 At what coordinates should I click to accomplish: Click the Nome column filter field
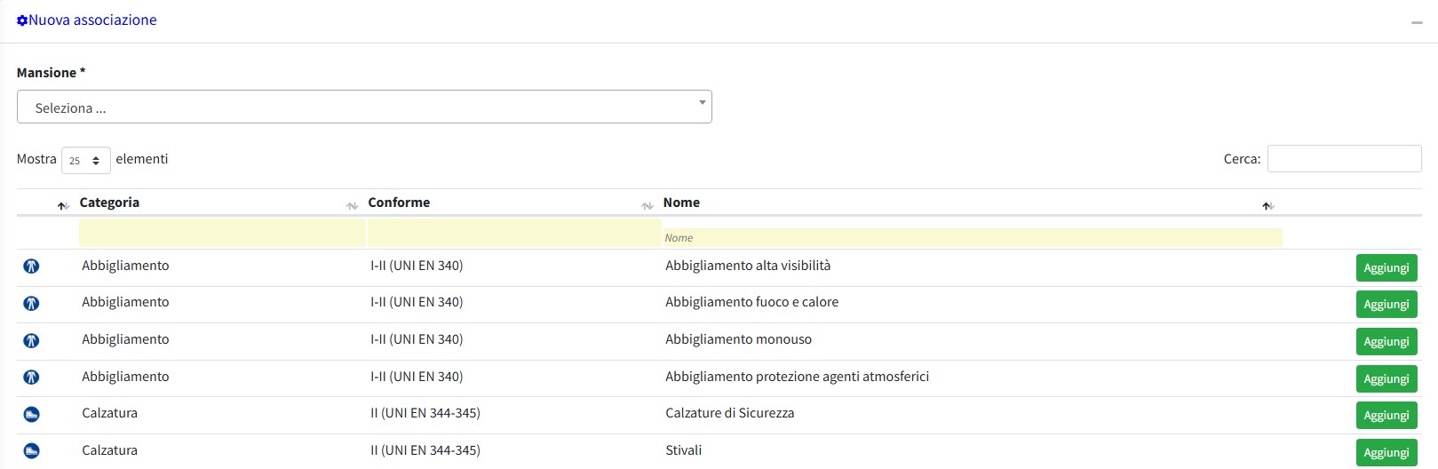pos(972,237)
